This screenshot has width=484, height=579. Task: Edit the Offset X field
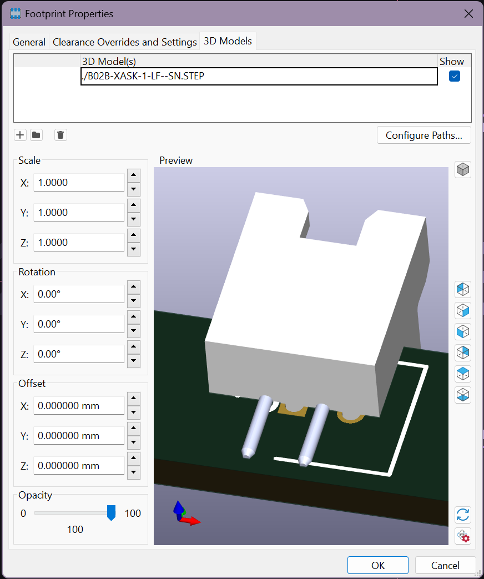(79, 405)
